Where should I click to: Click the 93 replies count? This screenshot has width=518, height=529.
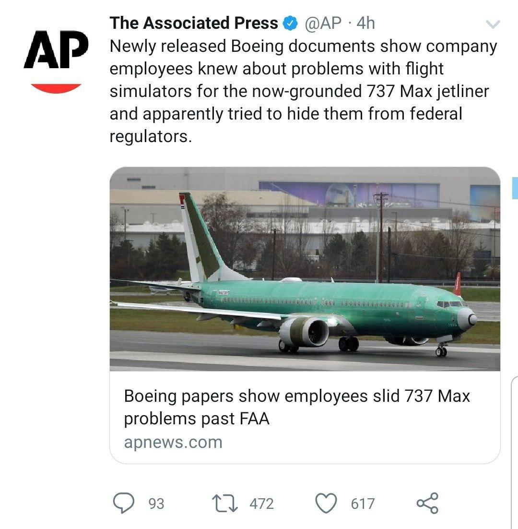pyautogui.click(x=156, y=504)
